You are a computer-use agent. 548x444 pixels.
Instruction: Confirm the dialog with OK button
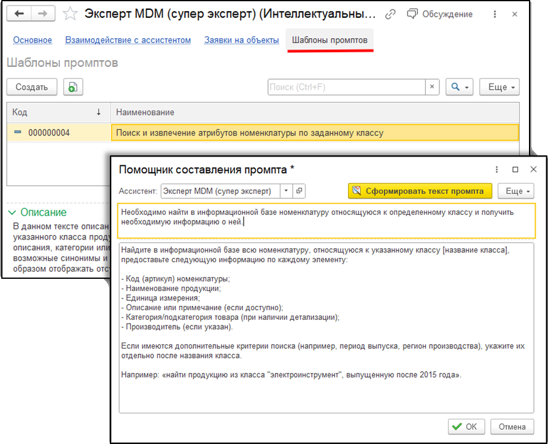coord(466,426)
